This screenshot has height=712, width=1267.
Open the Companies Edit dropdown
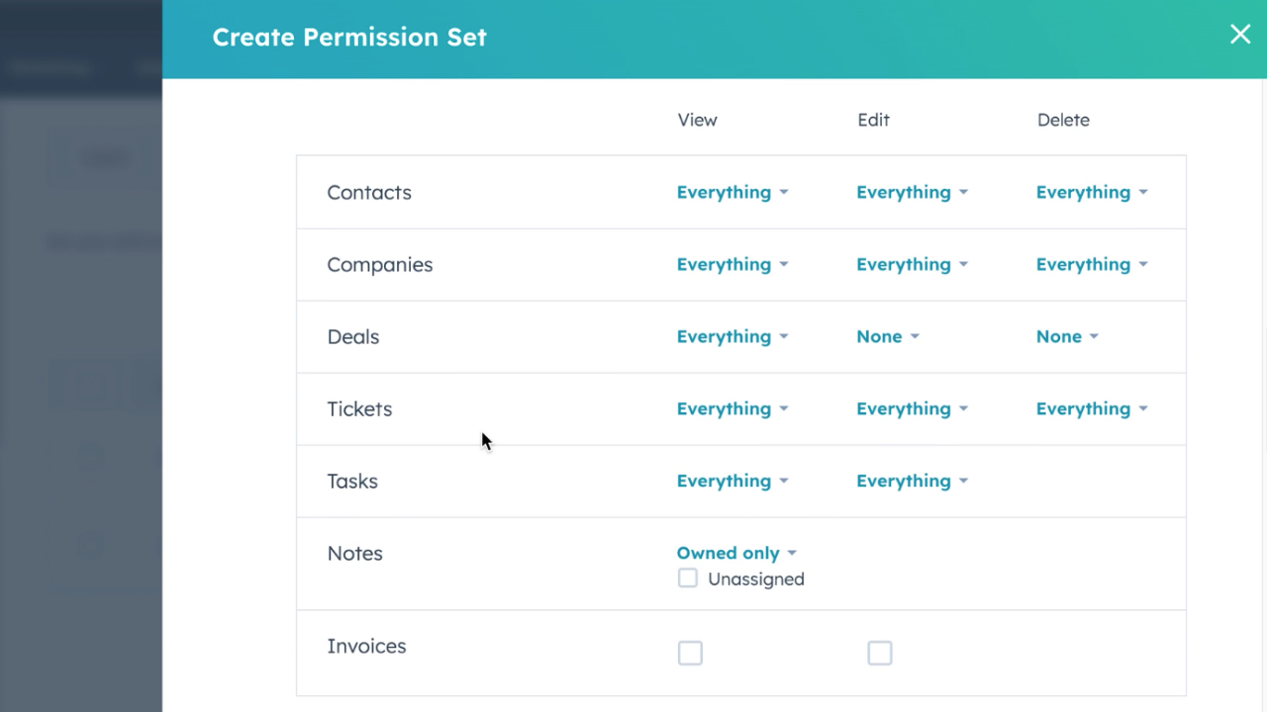coord(912,264)
